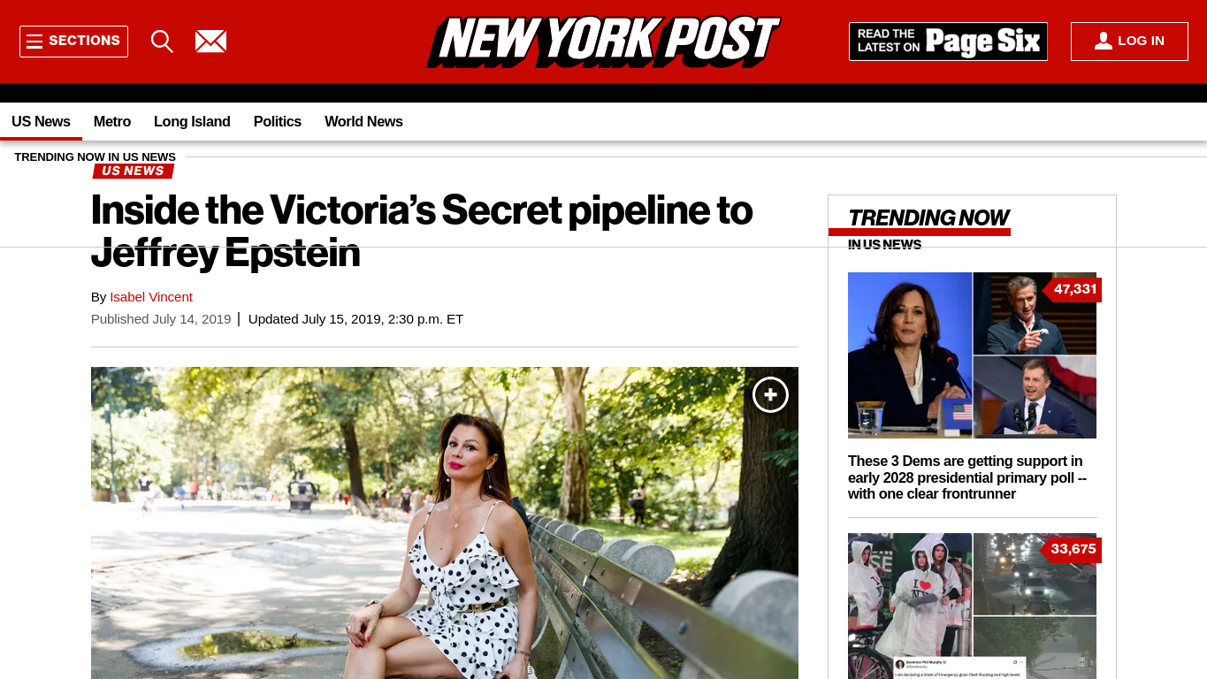Switch to the Politics tab
1207x679 pixels.
click(278, 122)
